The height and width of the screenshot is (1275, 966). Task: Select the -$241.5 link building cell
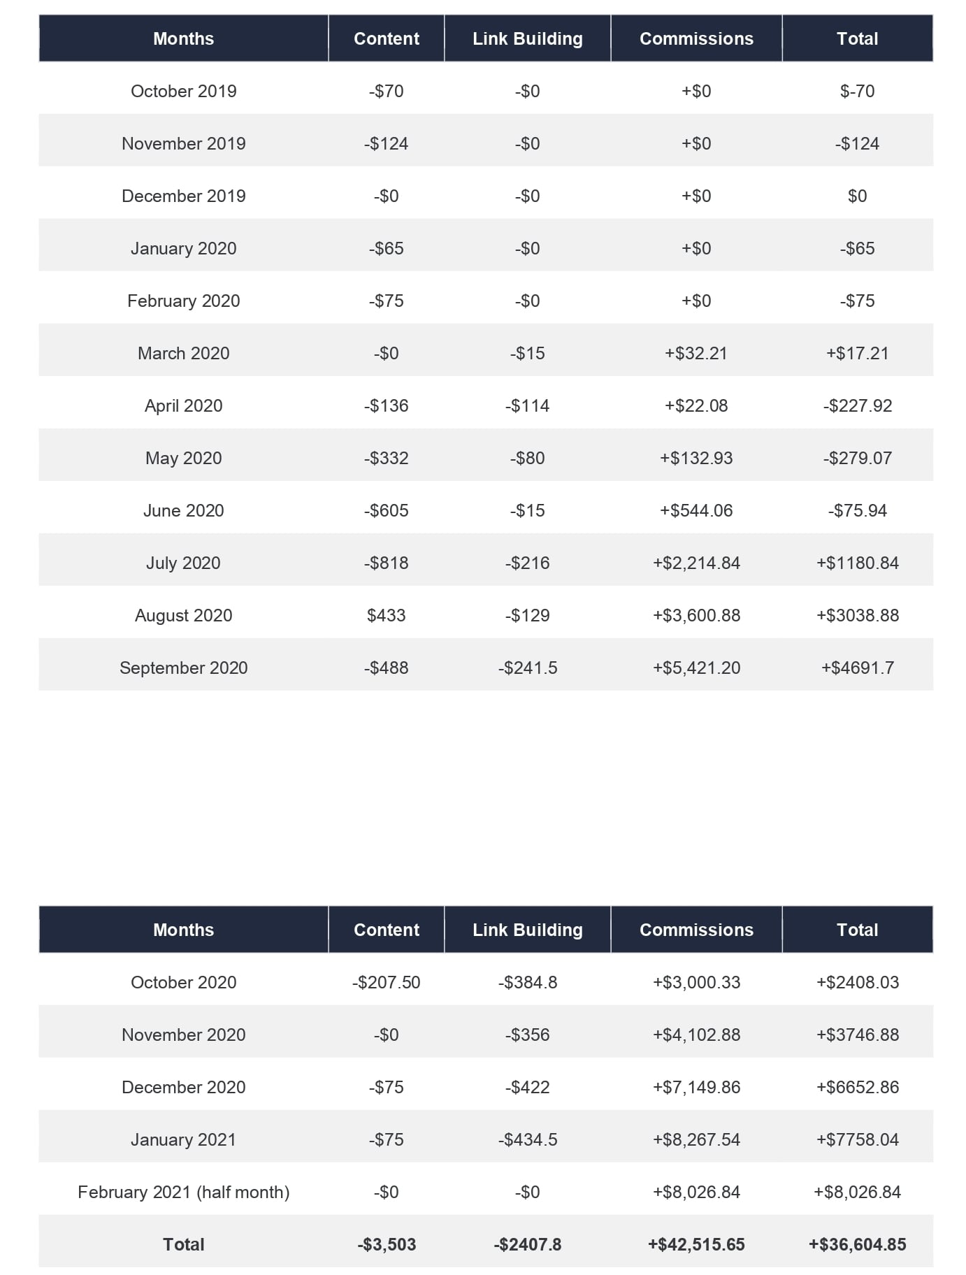point(527,668)
